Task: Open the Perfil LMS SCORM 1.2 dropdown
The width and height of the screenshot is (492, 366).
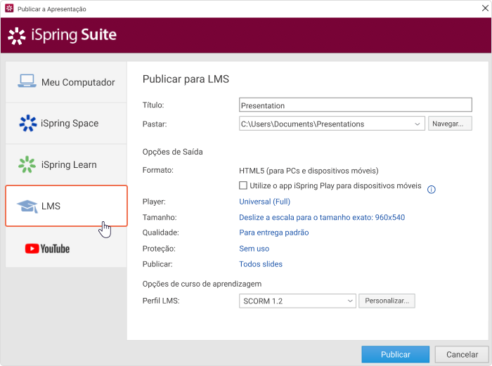Action: [x=297, y=301]
